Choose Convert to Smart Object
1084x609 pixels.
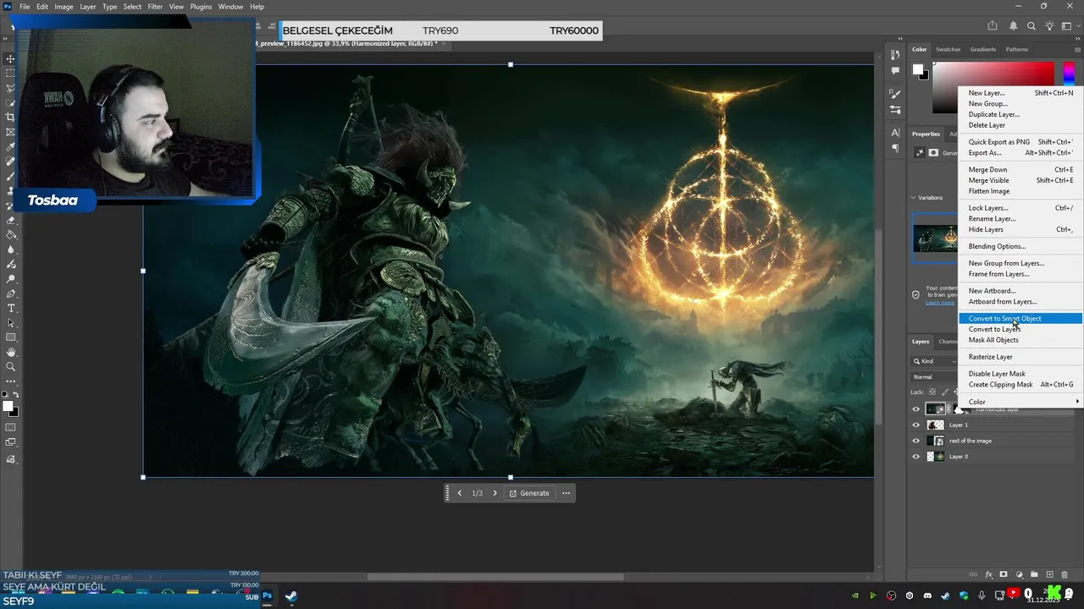[1020, 319]
